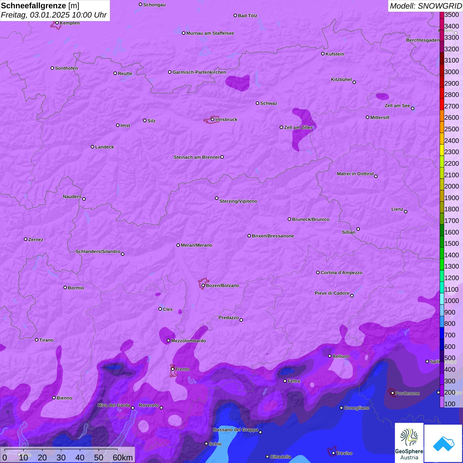Click the Tirano location dot

[37, 340]
